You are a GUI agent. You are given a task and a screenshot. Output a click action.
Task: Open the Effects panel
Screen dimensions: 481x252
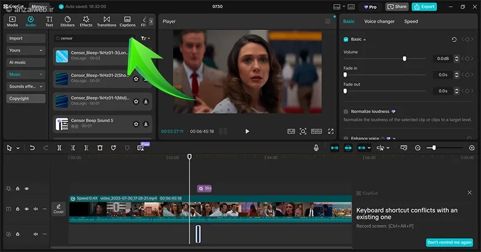pos(86,22)
